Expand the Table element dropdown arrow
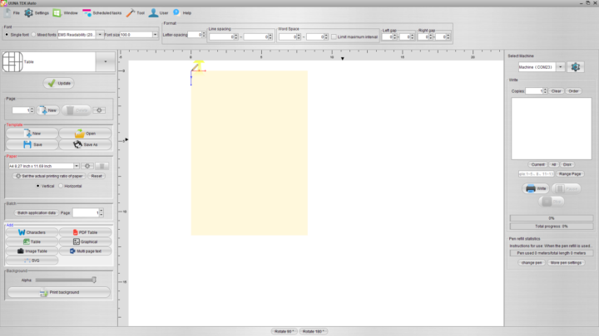This screenshot has width=599, height=336. 106,61
